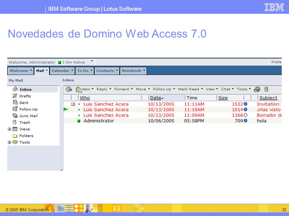Open the View toolbar dropdown

pyautogui.click(x=217, y=89)
